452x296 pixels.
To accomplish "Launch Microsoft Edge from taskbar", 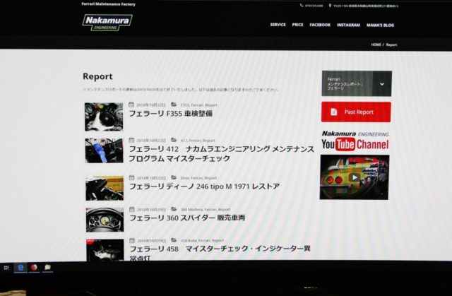I will pyautogui.click(x=20, y=268).
